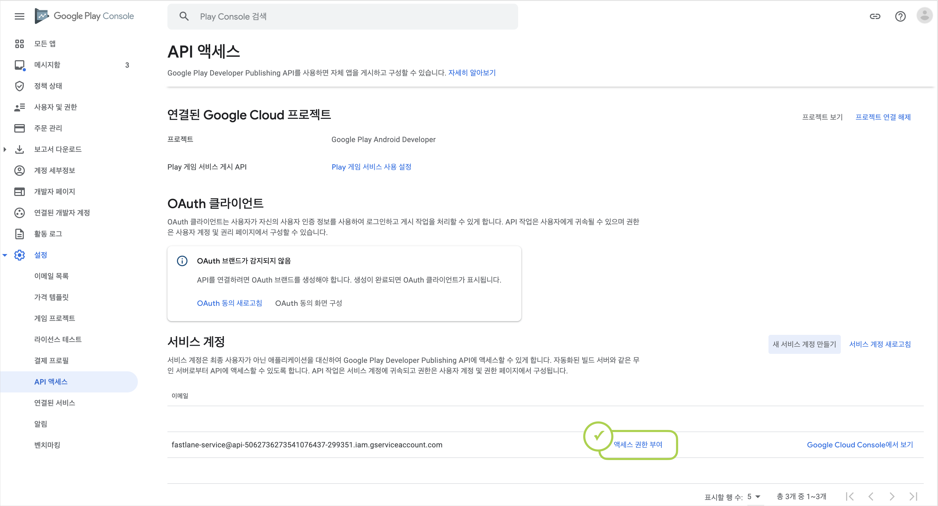The width and height of the screenshot is (938, 506).
Task: Click the search magnifier icon
Action: [184, 16]
